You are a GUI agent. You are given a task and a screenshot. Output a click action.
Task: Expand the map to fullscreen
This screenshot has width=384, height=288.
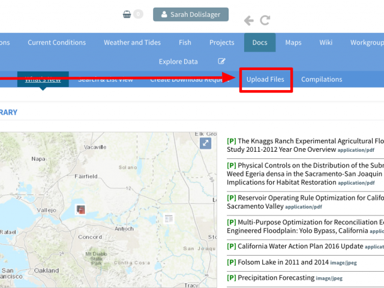tap(205, 143)
